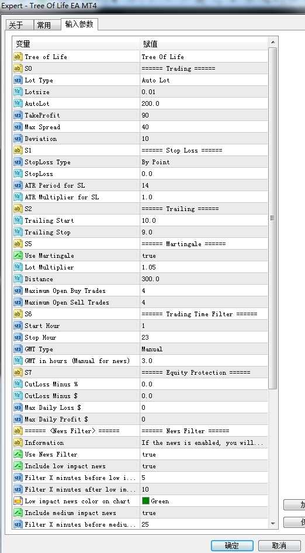Click the 确定 button
Viewport: 305px width, 553px height.
coord(232,545)
